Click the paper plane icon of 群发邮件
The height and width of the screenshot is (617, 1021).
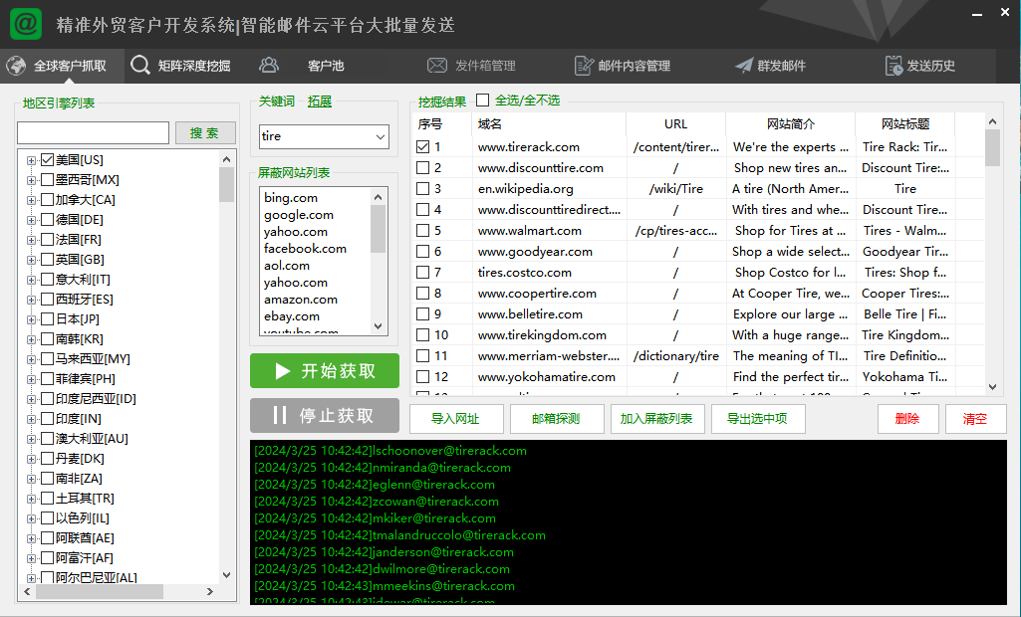point(744,66)
